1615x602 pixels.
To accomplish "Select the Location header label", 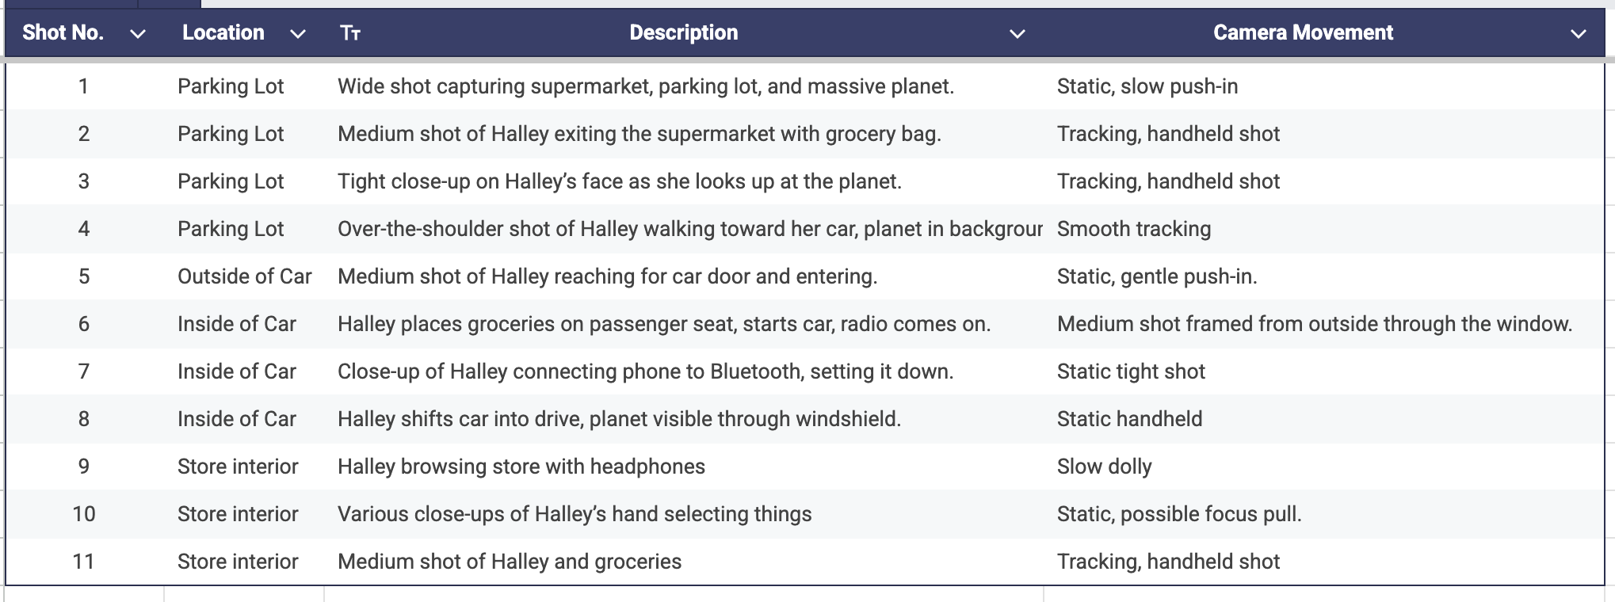I will tap(223, 32).
